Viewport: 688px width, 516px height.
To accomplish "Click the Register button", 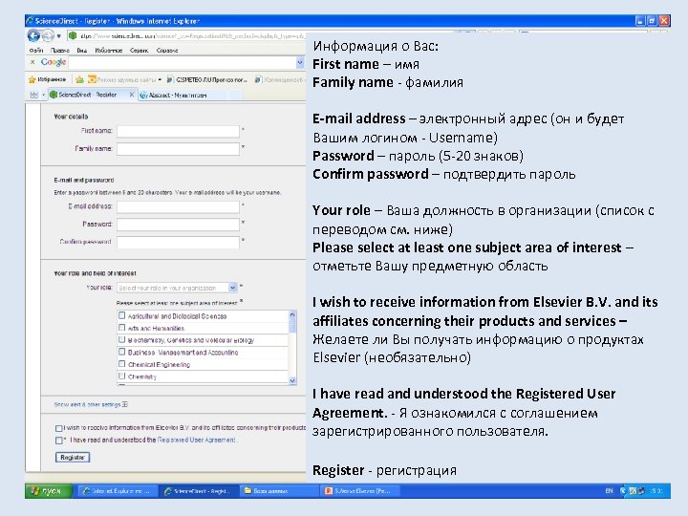I will tap(73, 457).
